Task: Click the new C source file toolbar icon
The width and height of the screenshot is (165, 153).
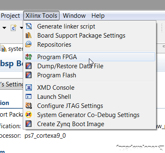Action: pyautogui.click(x=14, y=28)
